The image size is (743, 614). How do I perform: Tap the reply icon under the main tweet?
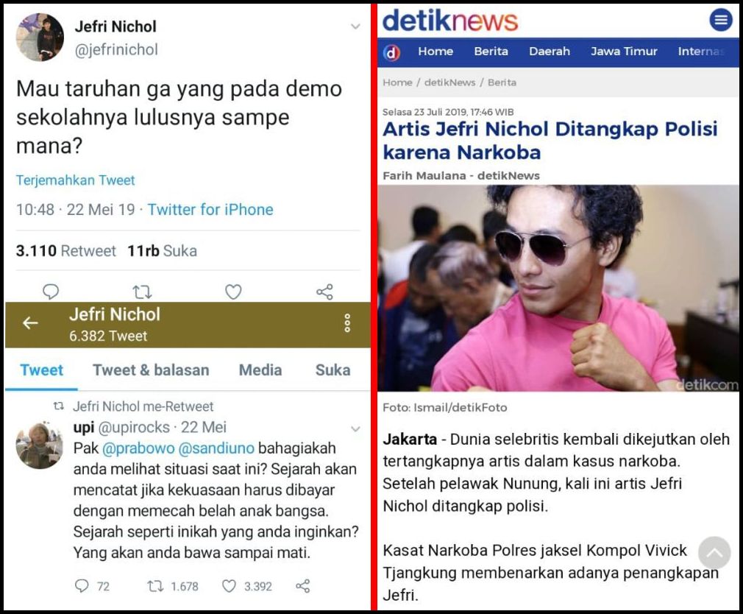tap(51, 291)
